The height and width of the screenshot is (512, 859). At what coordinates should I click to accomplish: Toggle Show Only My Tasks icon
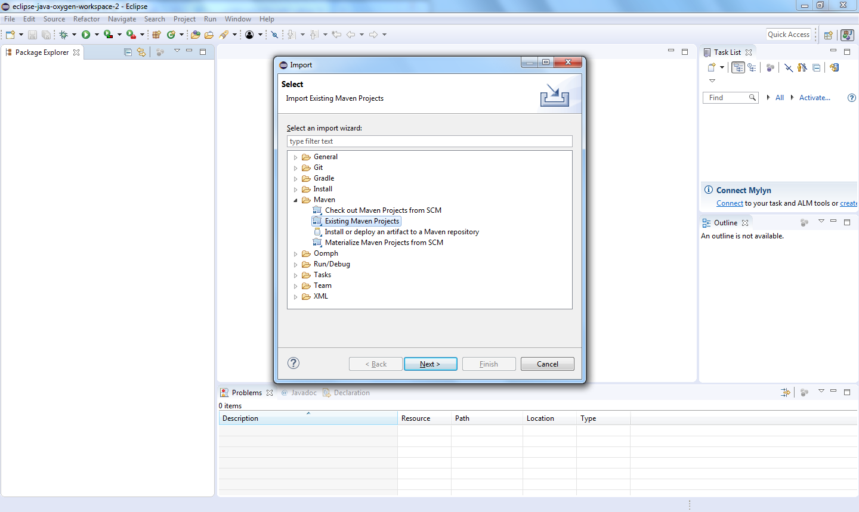click(x=802, y=67)
